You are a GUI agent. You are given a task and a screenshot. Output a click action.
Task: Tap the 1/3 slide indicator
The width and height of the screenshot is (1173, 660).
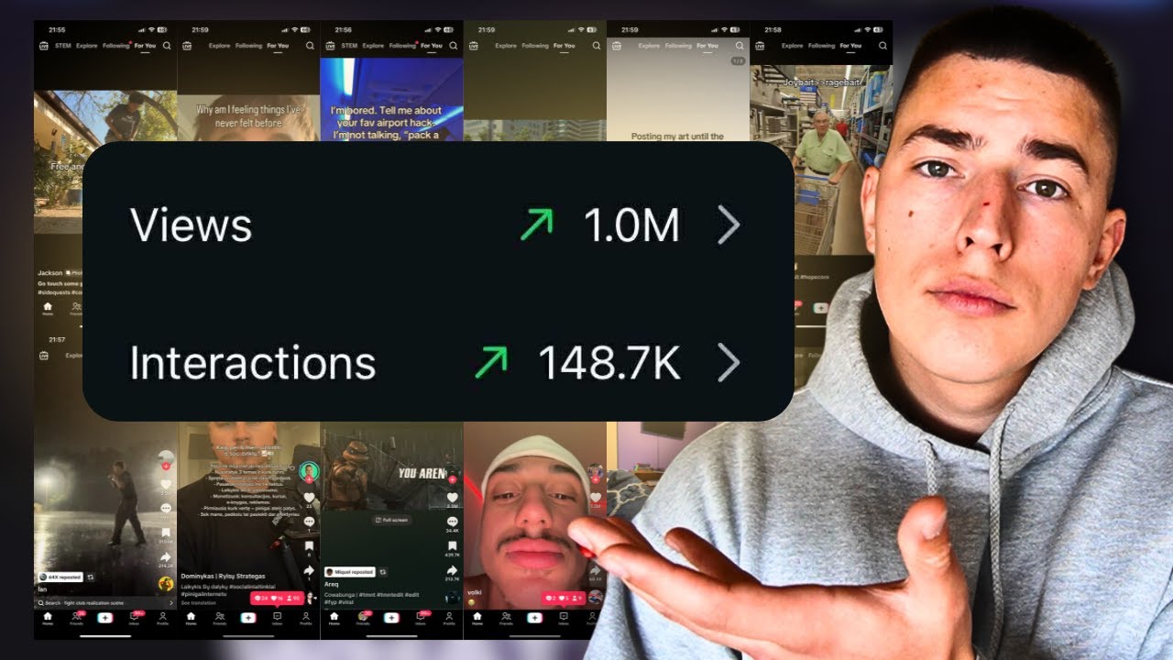tap(739, 60)
